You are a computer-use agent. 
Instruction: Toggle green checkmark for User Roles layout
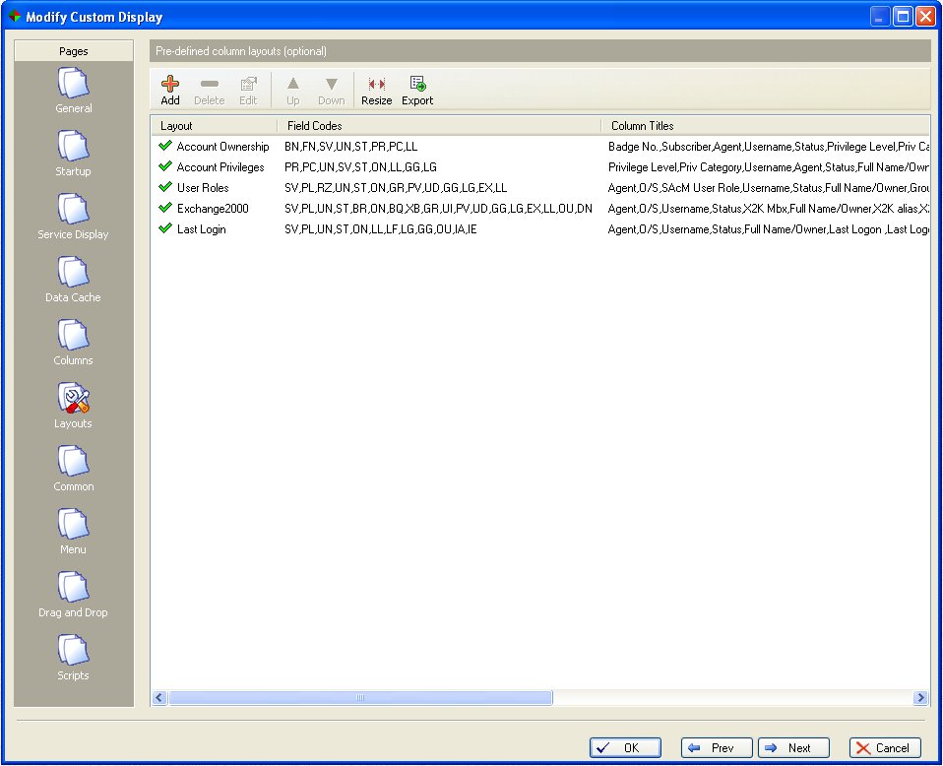pyautogui.click(x=164, y=187)
